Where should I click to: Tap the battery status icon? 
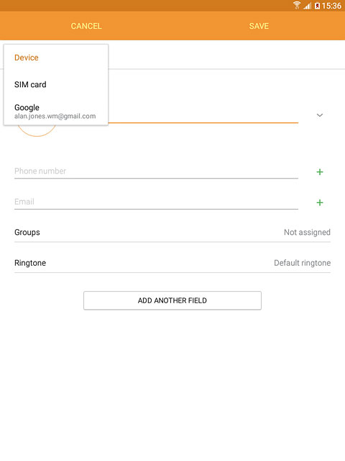[318, 6]
